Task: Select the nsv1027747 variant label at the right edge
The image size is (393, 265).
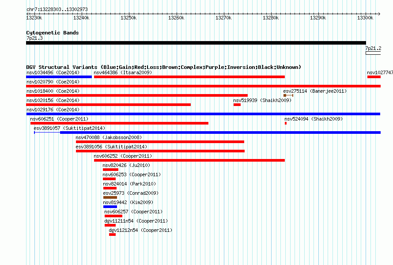Action: tap(380, 73)
